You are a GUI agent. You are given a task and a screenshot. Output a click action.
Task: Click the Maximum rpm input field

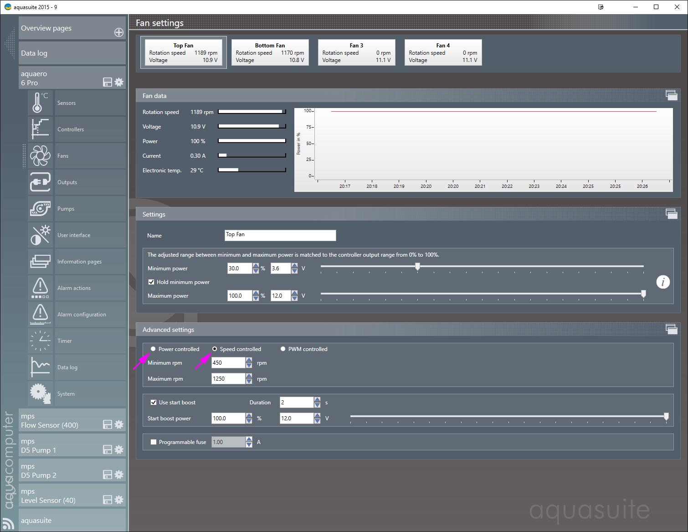tap(229, 379)
